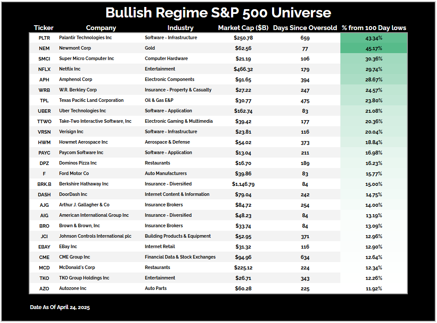Screen dimensions: 437x323
Task: Select the Industry column header
Action: coord(180,28)
